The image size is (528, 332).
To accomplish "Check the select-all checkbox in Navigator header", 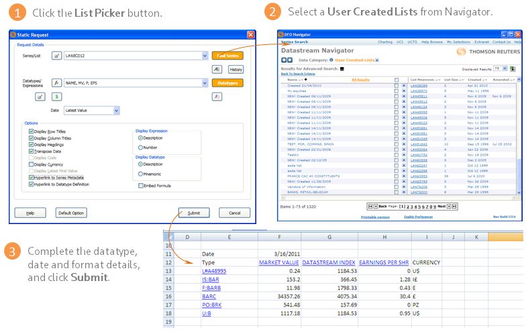I will [x=397, y=80].
